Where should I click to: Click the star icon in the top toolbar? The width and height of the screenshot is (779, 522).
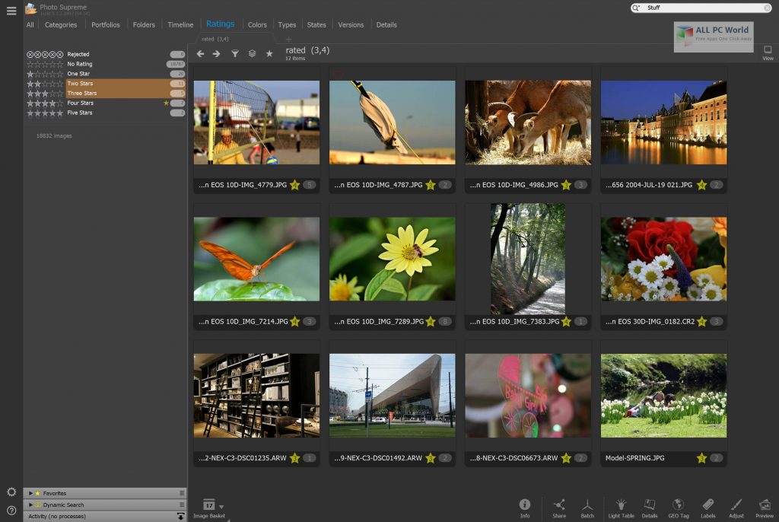pos(269,53)
